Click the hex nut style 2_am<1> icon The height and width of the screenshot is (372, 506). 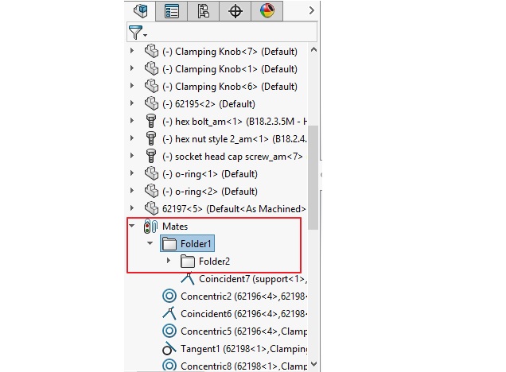tap(150, 138)
